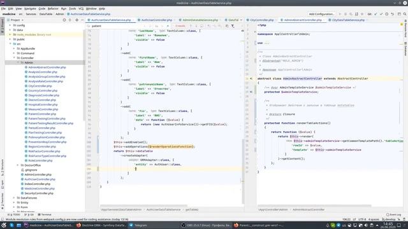Click the filter icon in find bar

pos(233,26)
